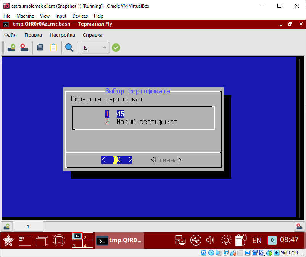
Task: Click VirtualBox audio status icon
Action: point(218,253)
